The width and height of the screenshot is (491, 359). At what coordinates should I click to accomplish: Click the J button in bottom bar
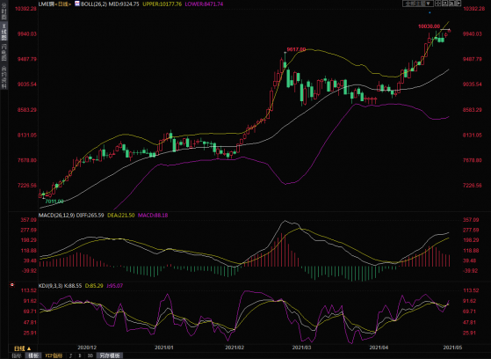pyautogui.click(x=70, y=355)
